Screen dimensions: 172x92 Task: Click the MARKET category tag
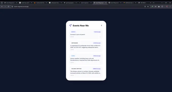point(73,32)
